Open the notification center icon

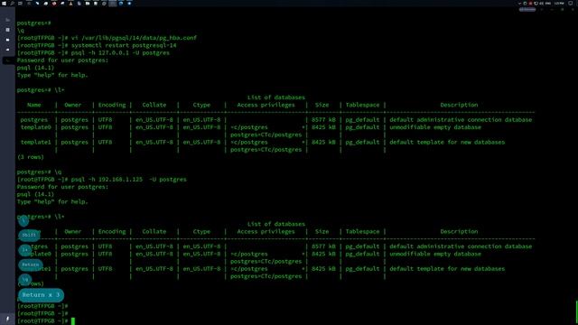[x=570, y=4]
